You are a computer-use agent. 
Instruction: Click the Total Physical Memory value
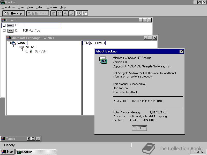158,112
